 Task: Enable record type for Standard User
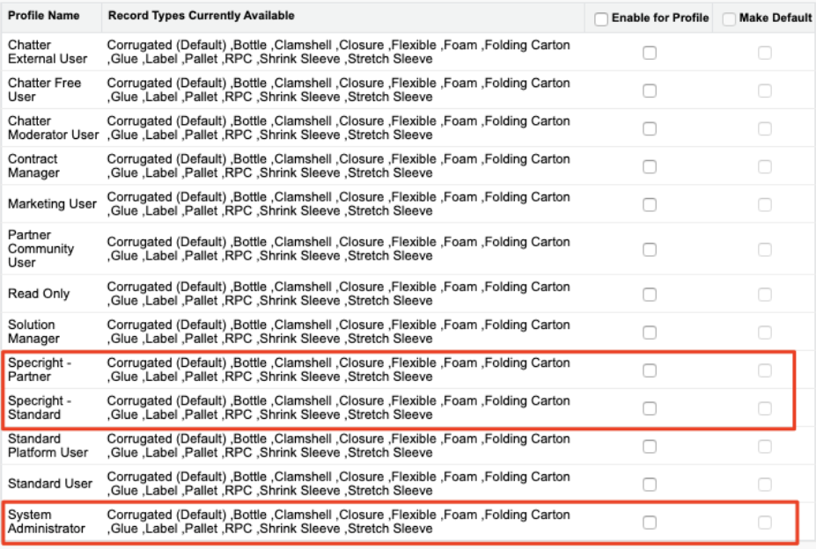(649, 484)
